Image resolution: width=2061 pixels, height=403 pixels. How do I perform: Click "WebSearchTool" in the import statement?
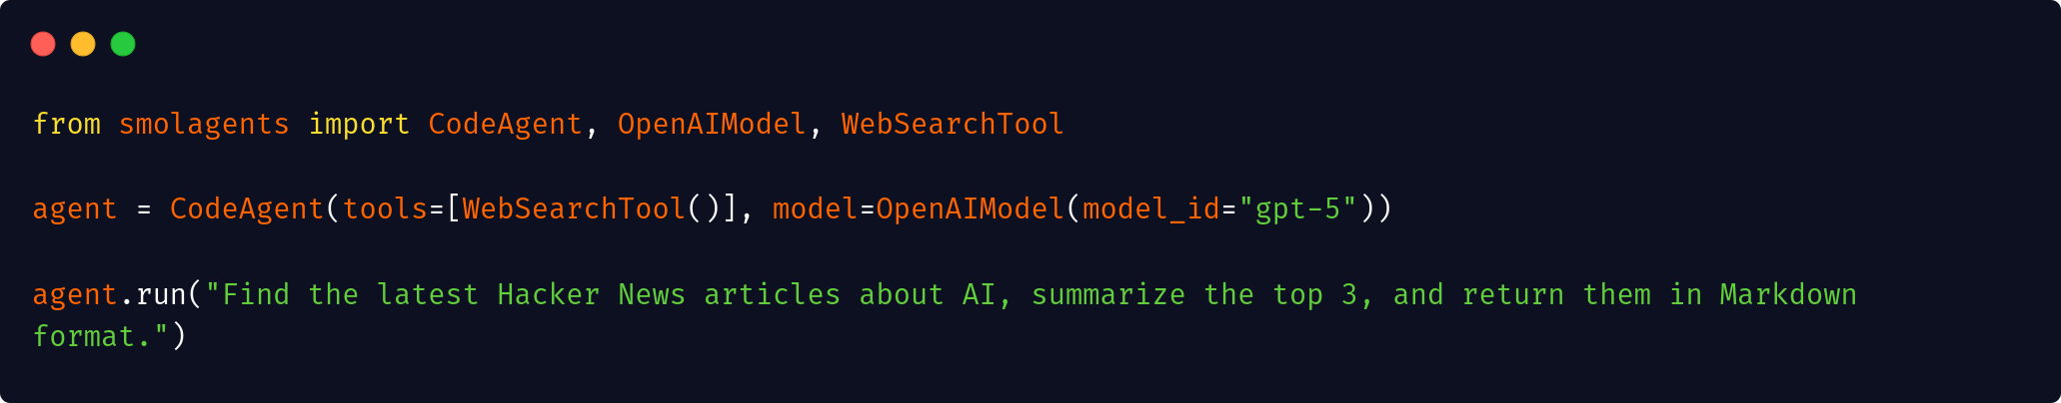(952, 124)
